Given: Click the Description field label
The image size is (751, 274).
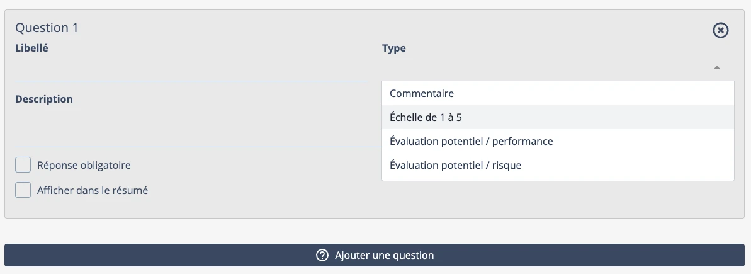Looking at the screenshot, I should pos(44,99).
